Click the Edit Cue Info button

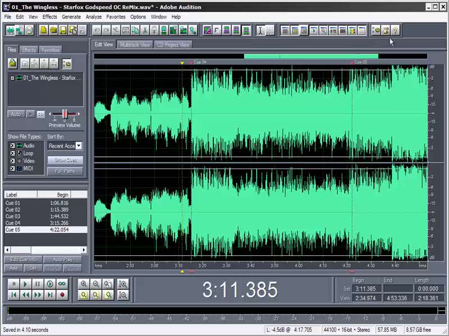tap(24, 260)
